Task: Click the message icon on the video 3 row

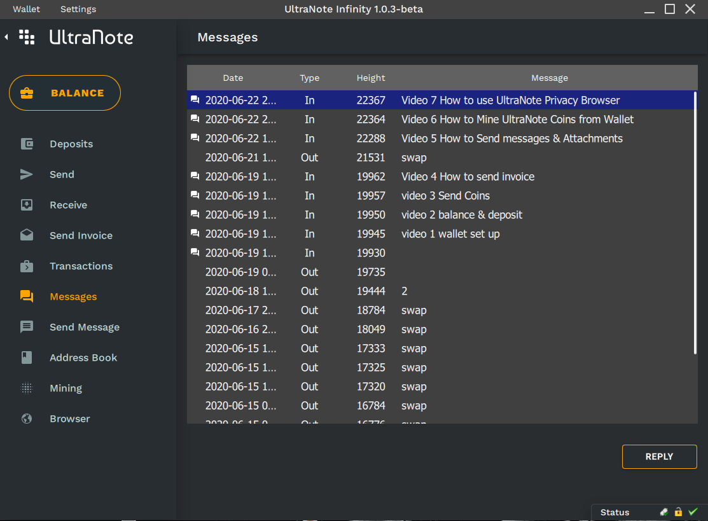Action: tap(195, 195)
